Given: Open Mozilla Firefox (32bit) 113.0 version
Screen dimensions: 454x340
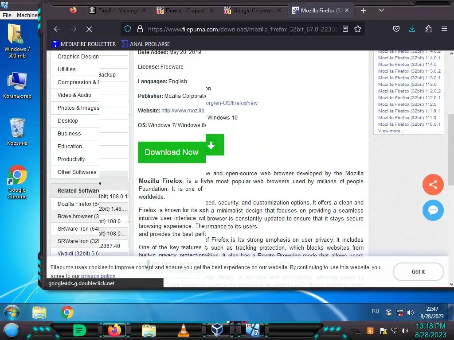Looking at the screenshot, I should 407,85.
